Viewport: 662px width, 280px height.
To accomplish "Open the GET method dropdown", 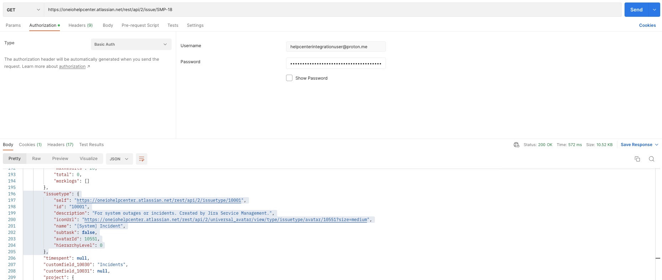I will (23, 10).
